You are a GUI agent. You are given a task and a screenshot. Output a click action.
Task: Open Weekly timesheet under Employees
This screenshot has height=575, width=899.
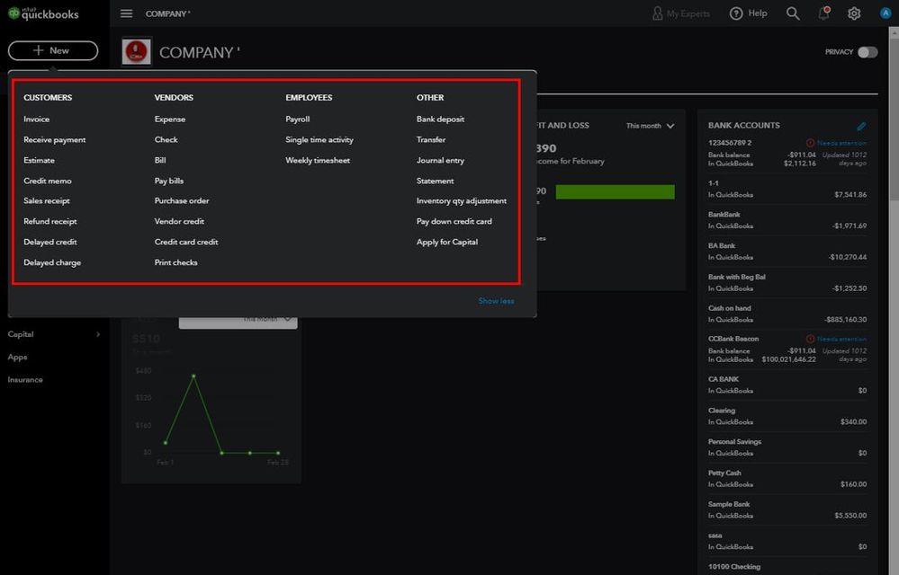point(318,161)
